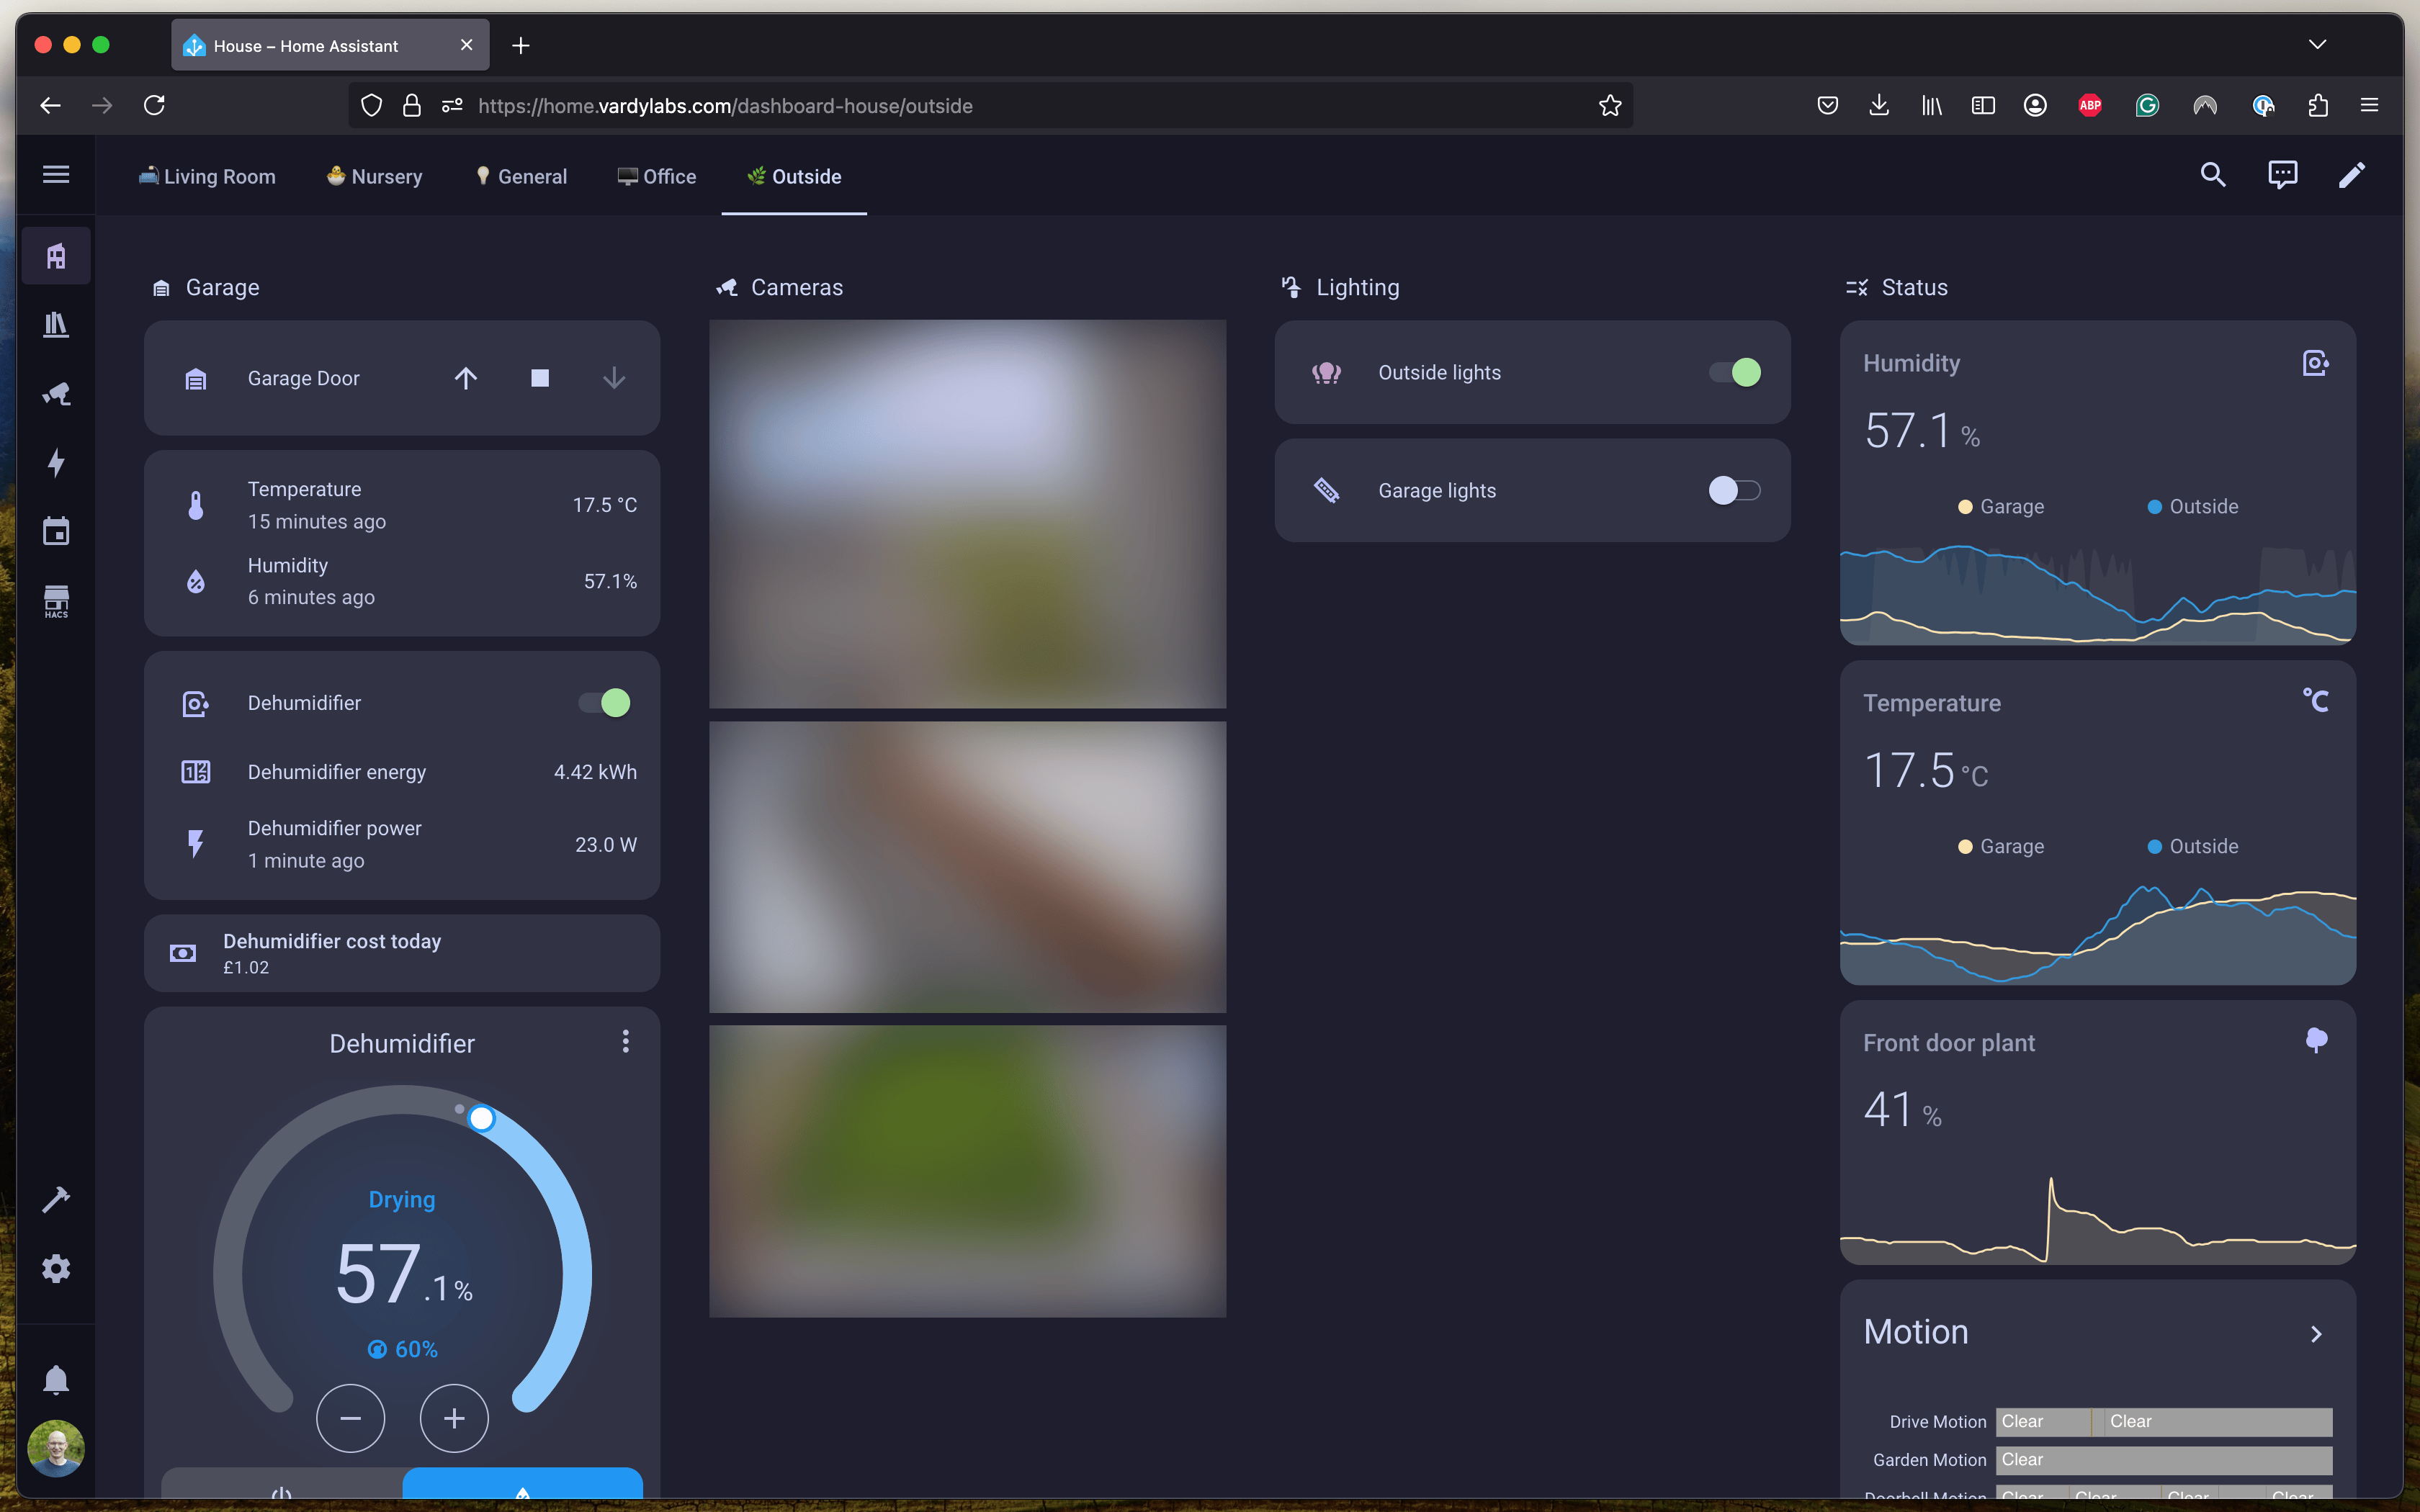Open the Assist chat icon
This screenshot has width=2420, height=1512.
(2282, 176)
